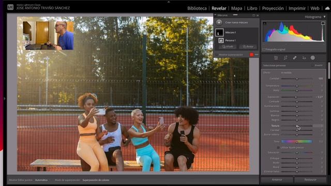
Task: Click the Claridad slider handle
Action: [x=297, y=130]
